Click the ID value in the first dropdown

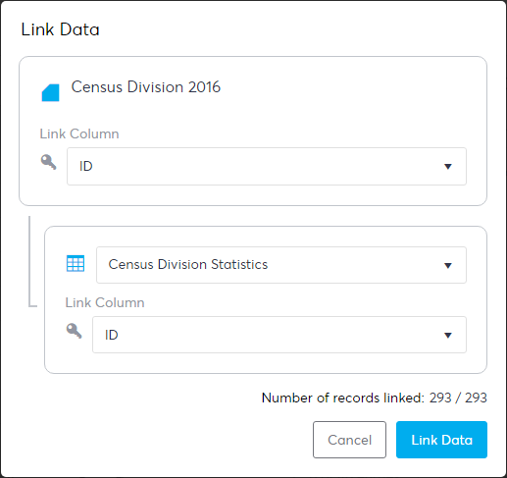coord(86,166)
